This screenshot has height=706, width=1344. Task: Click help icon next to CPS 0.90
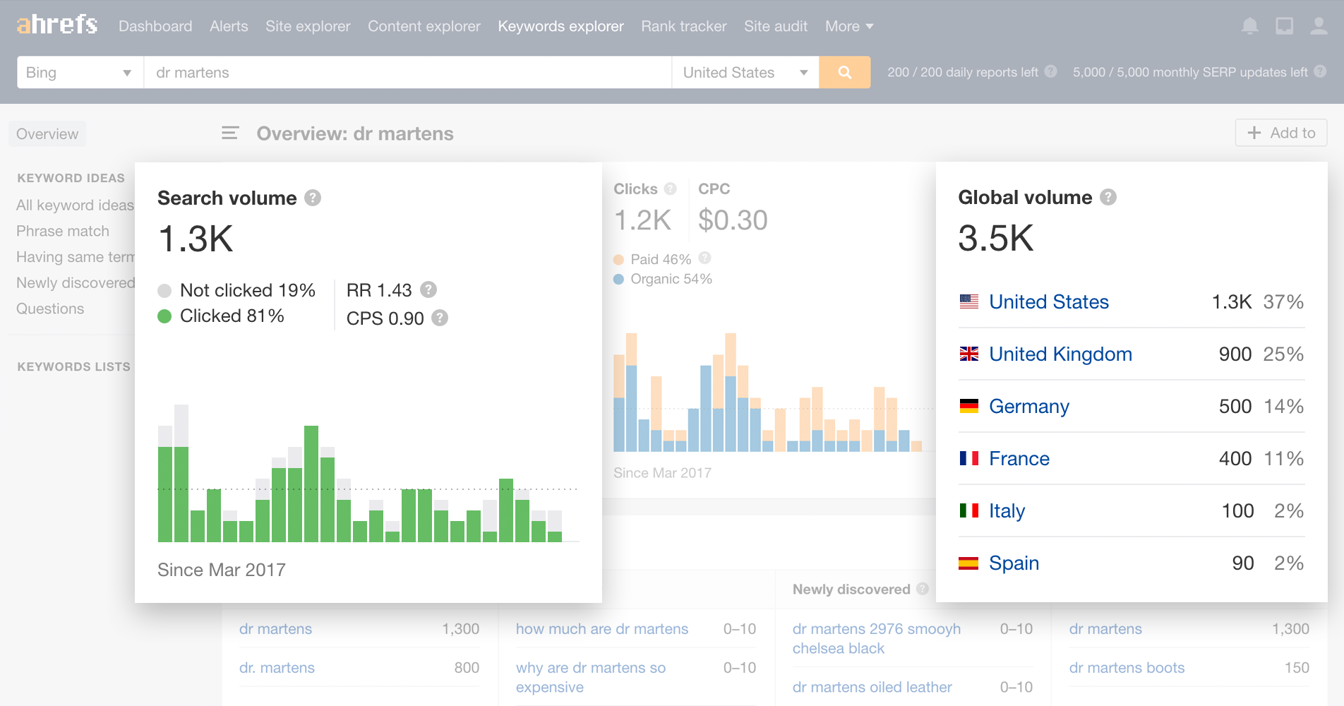[440, 318]
